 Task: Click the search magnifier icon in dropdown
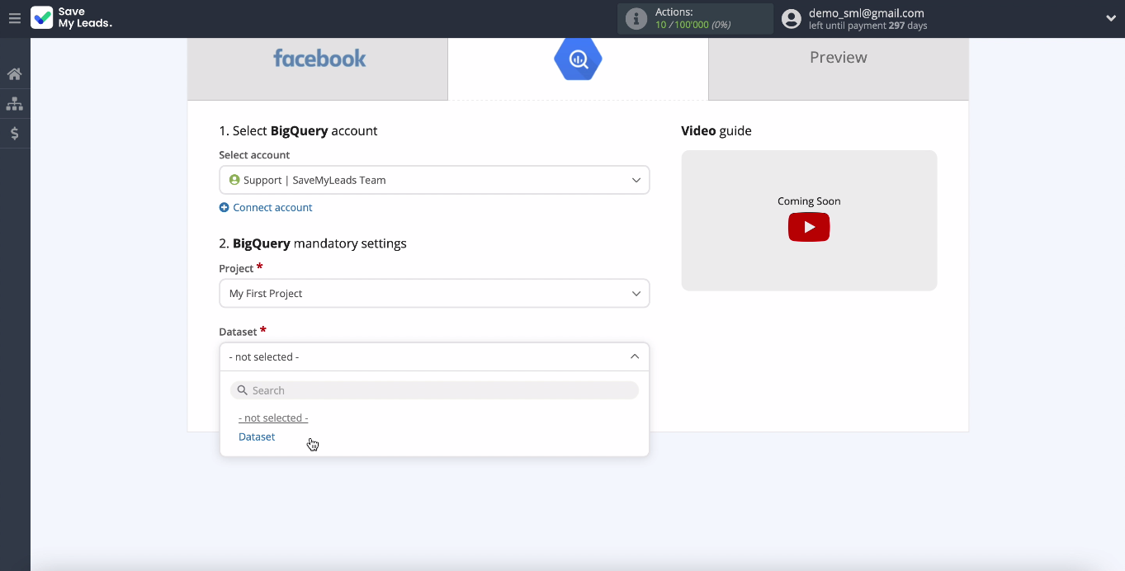(243, 390)
